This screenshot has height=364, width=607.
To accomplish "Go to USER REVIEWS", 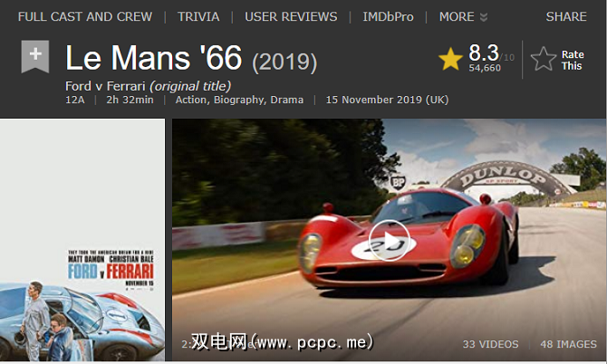I will click(291, 16).
